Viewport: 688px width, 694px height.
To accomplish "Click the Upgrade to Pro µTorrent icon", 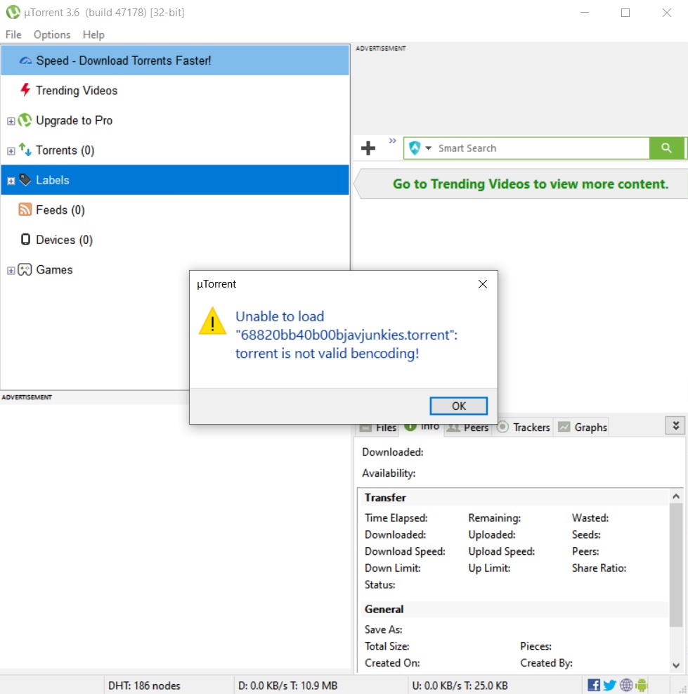I will coord(25,120).
